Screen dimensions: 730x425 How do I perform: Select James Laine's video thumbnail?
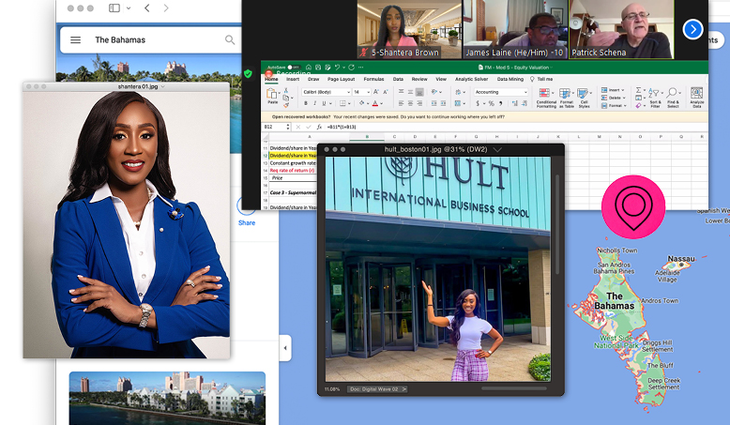(515, 29)
